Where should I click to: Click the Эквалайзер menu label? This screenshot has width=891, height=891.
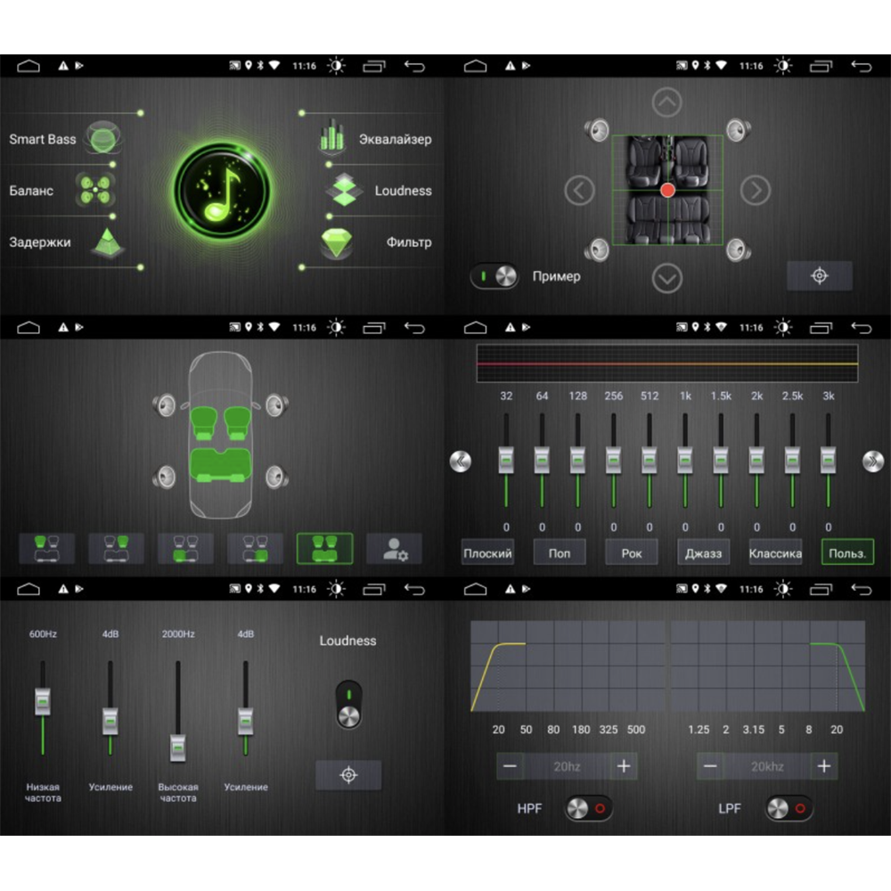pos(395,139)
